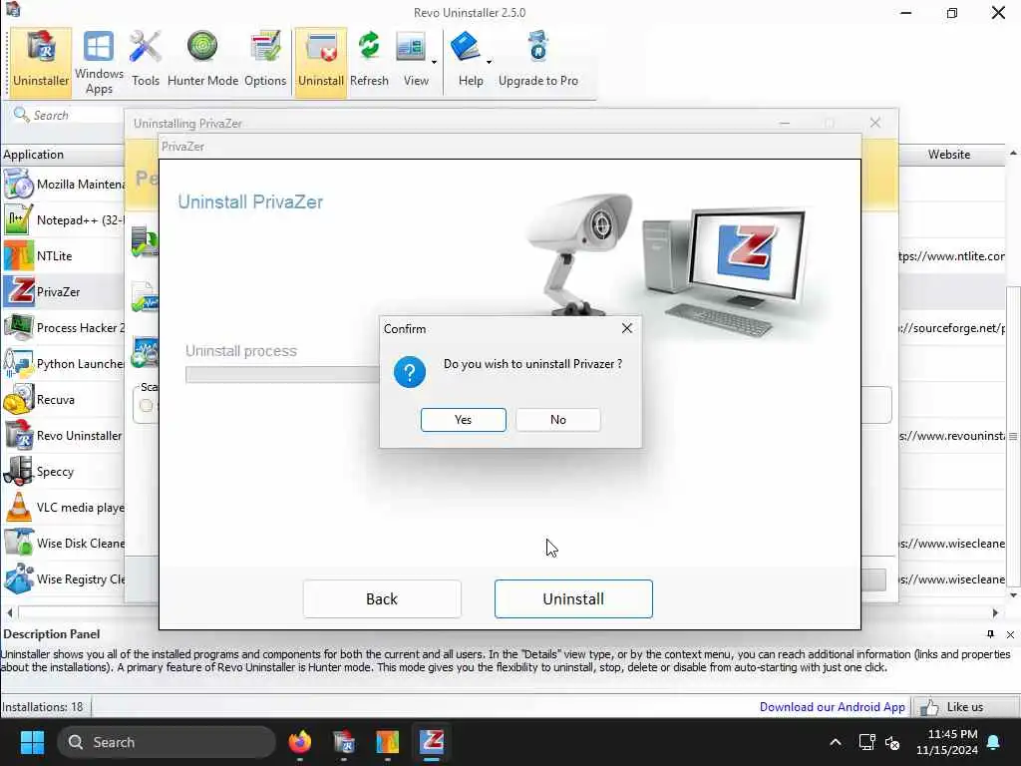
Task: Open the notifications bell icon
Action: point(994,742)
